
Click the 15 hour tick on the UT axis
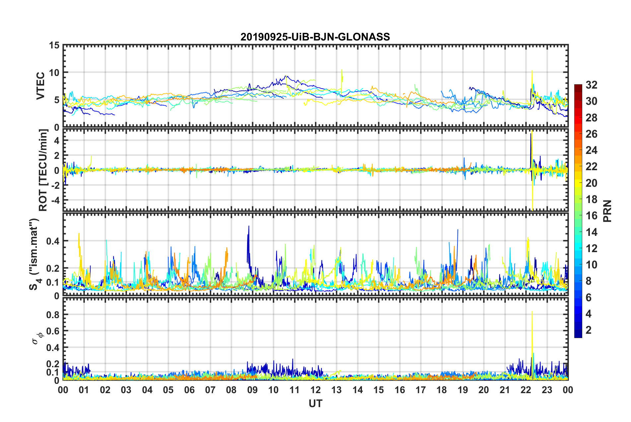coord(379,390)
